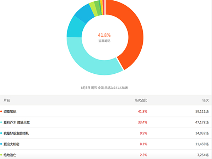Sort by the 场次 column header

tap(205, 100)
